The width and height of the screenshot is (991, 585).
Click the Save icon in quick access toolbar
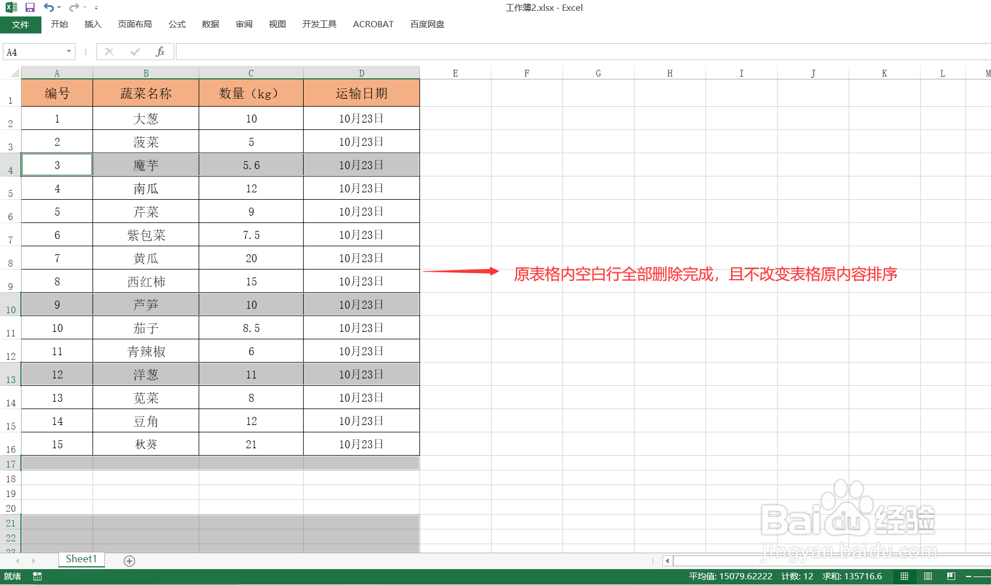click(x=30, y=7)
